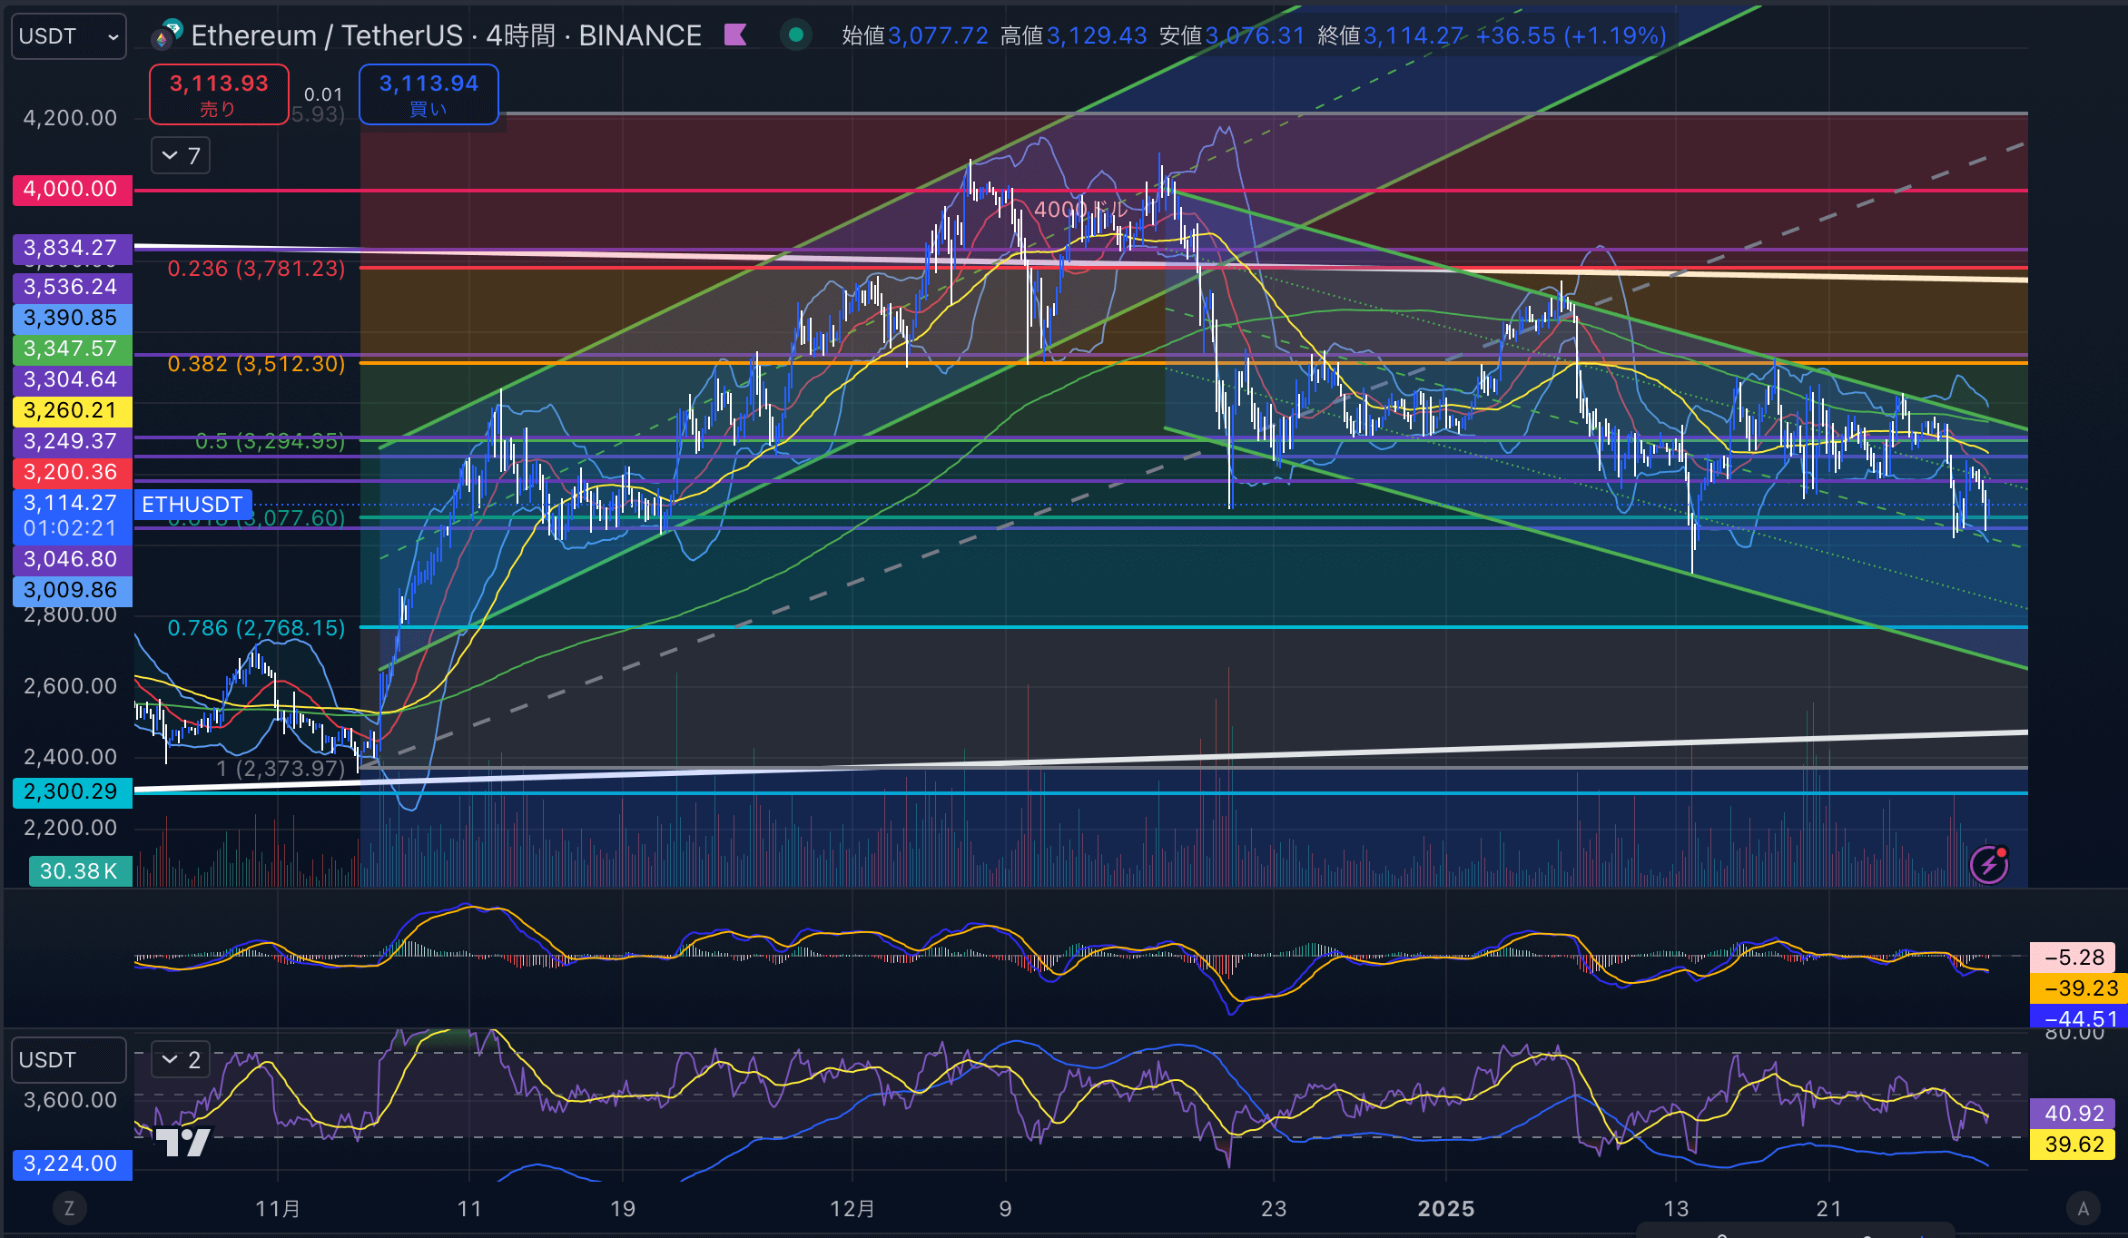Click the 3,260.21 yellow price label
Viewport: 2128px width, 1238px height.
(72, 410)
